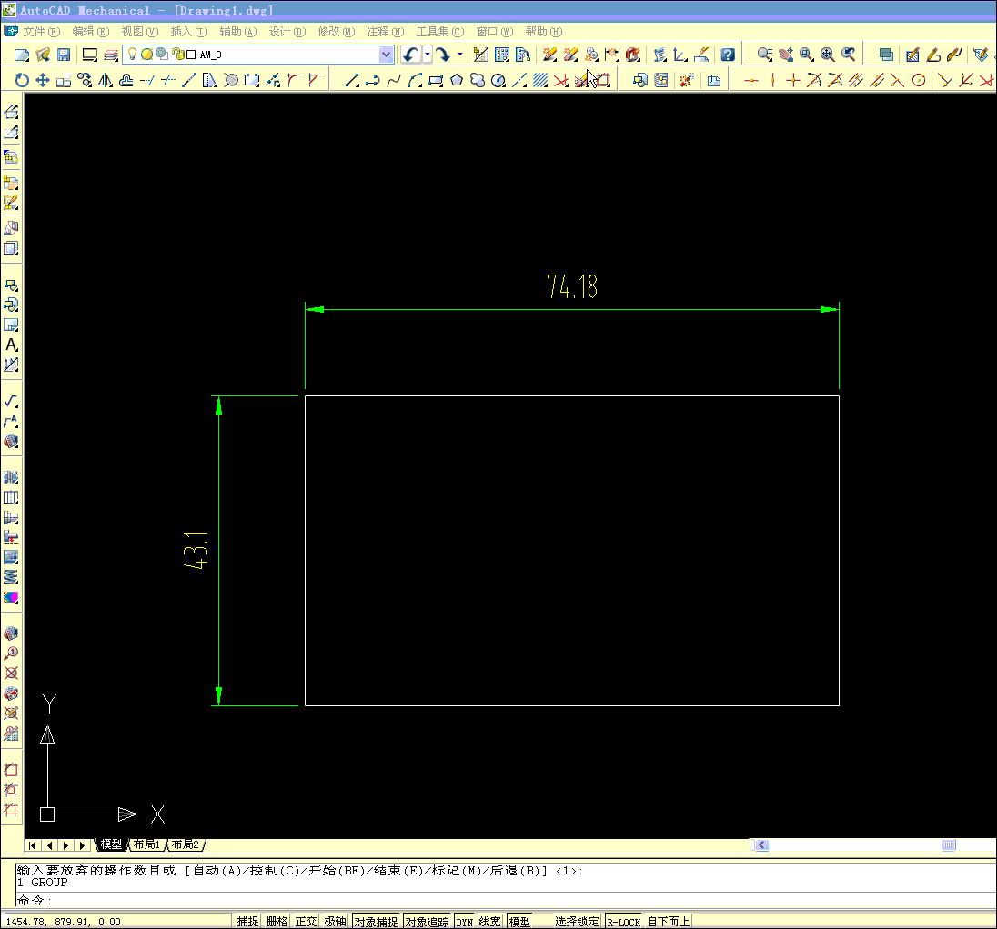
Task: Toggle the 极轴 polar tracking
Action: [335, 922]
